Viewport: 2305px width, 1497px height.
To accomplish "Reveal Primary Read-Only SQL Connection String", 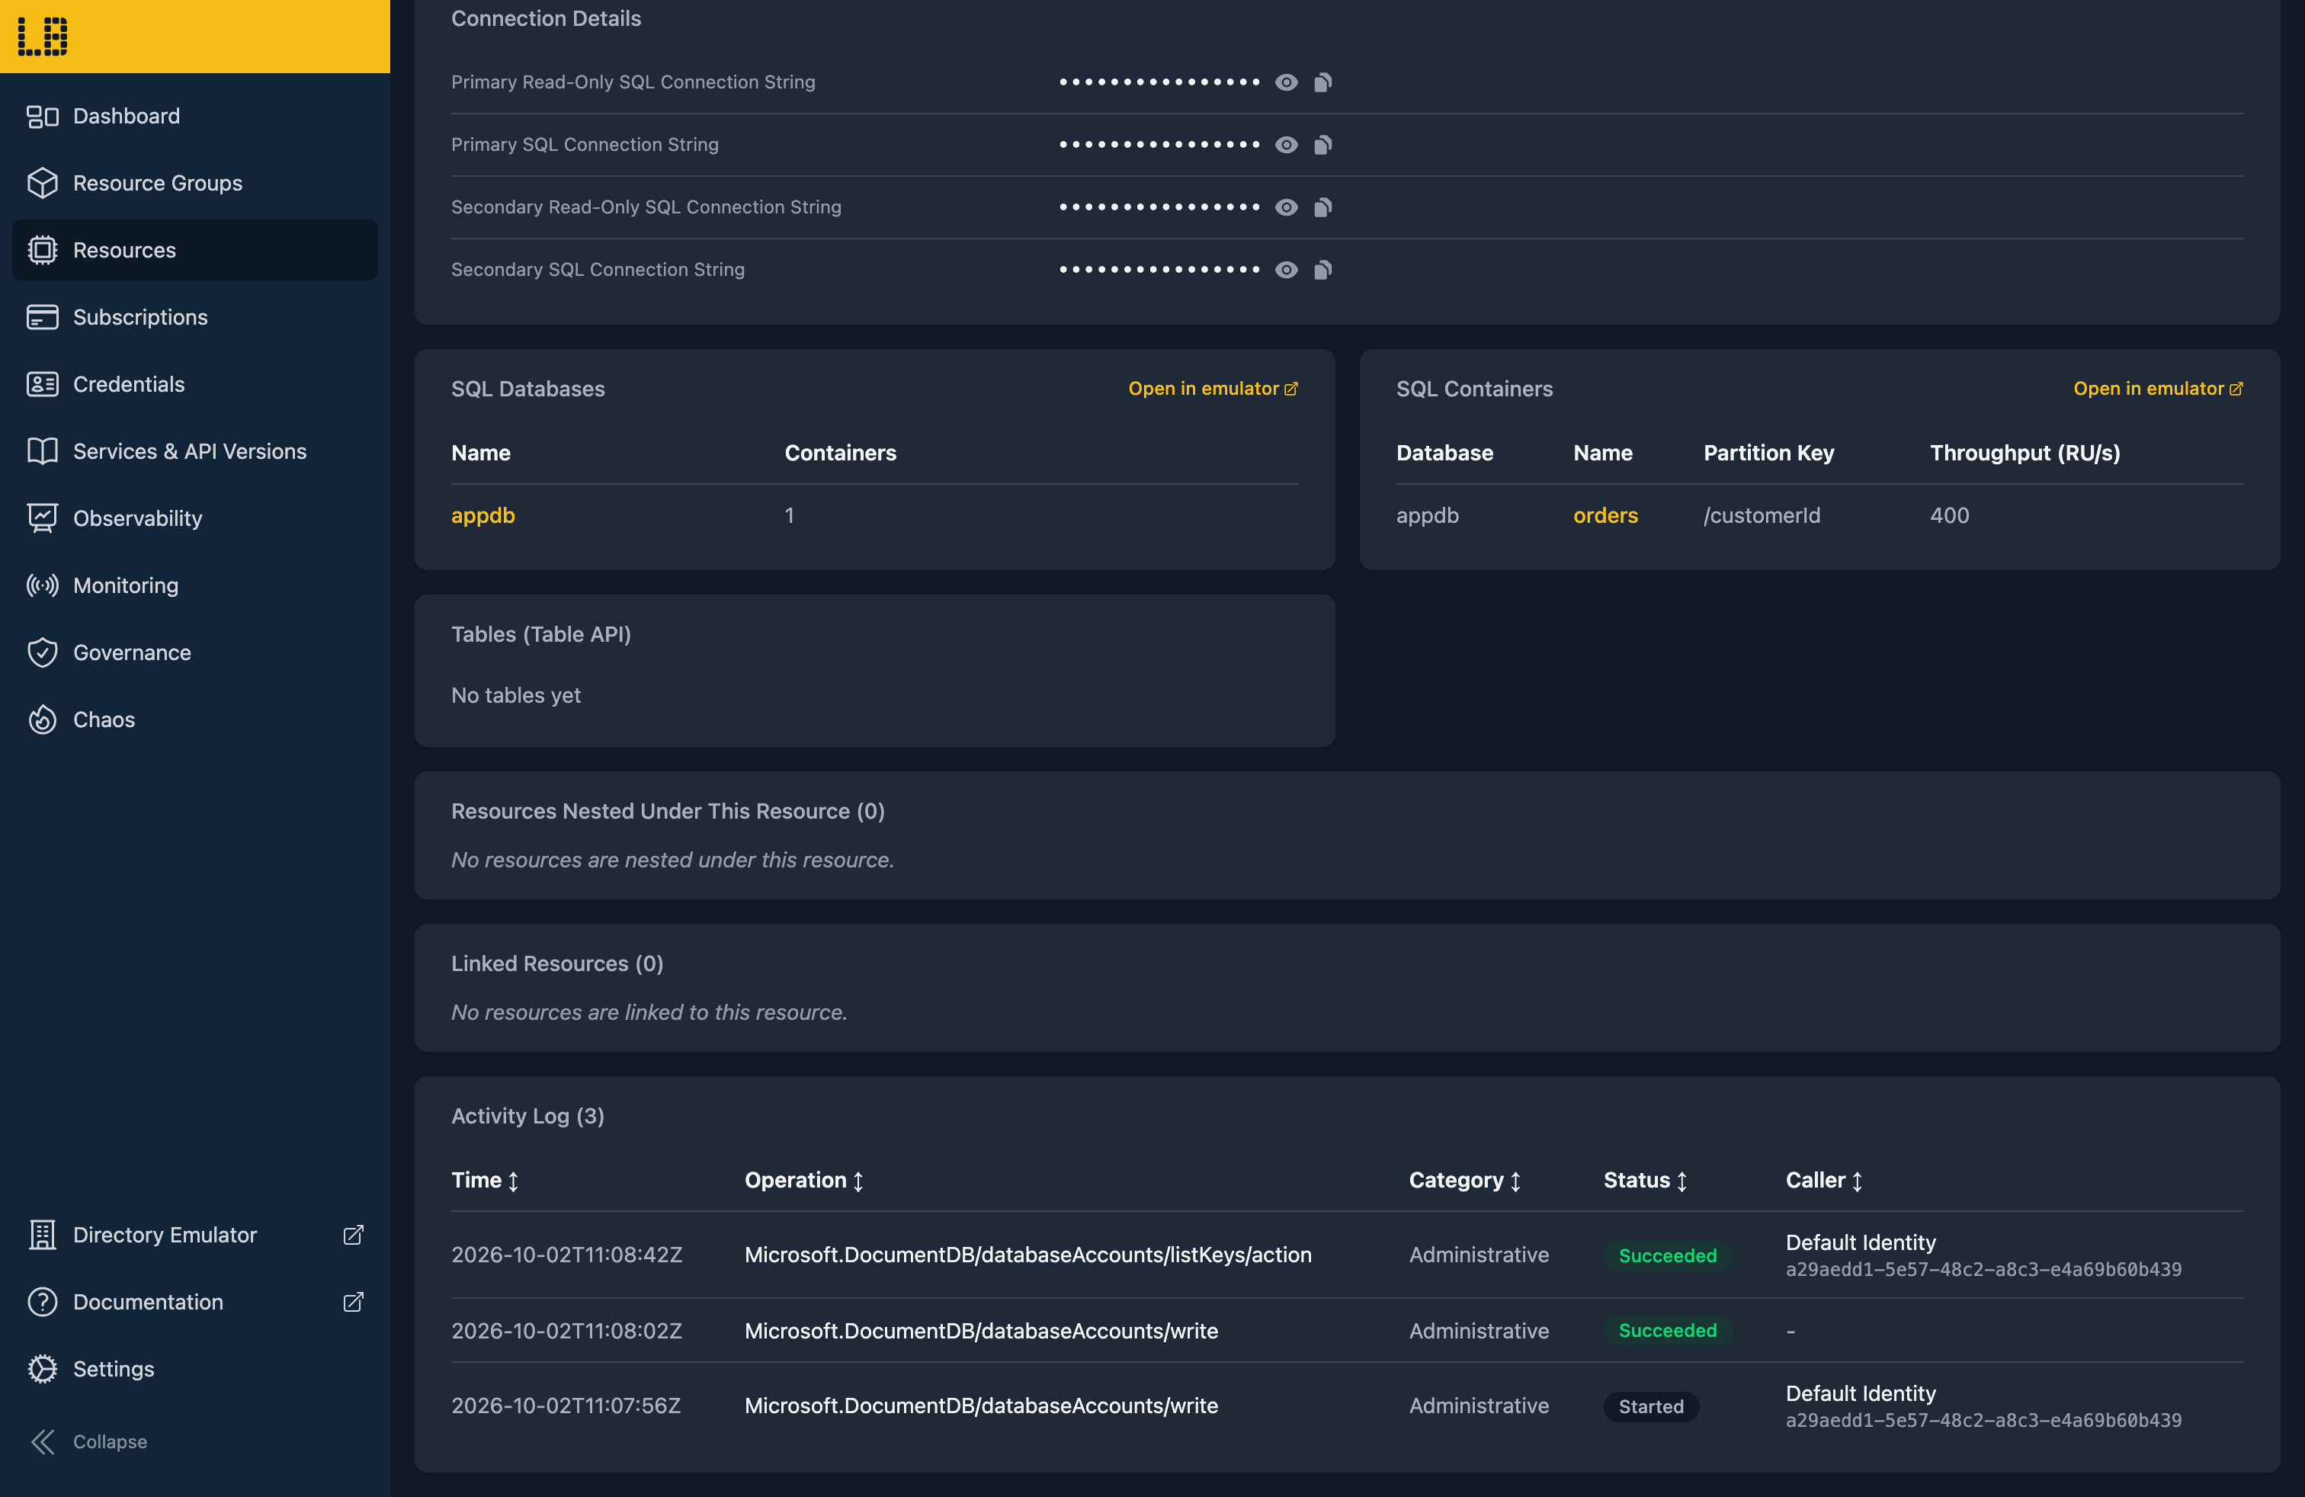I will 1286,82.
